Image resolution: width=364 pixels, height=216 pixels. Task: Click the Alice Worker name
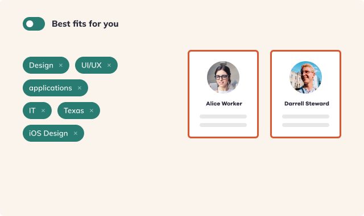(x=224, y=104)
